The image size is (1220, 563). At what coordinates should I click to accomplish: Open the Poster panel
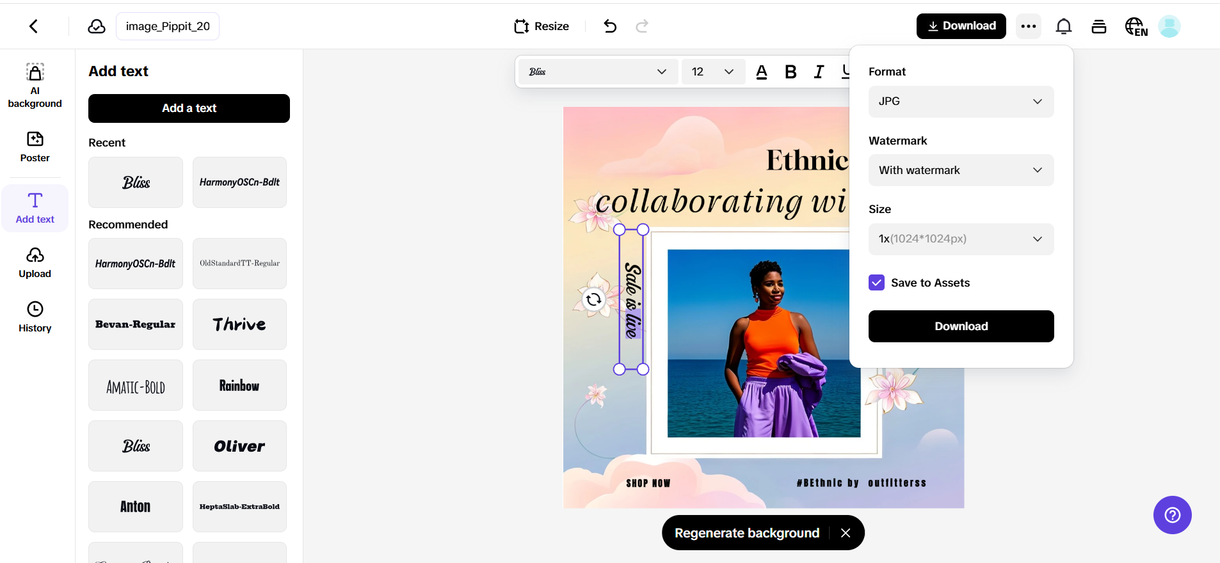click(x=35, y=147)
